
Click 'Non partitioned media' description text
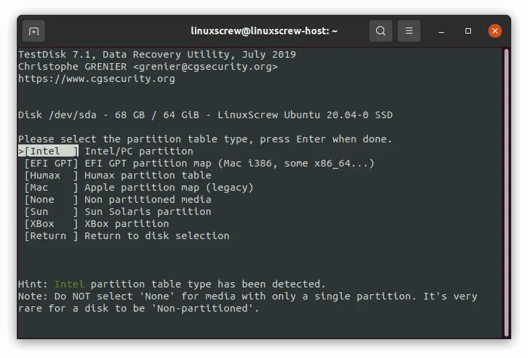[148, 199]
